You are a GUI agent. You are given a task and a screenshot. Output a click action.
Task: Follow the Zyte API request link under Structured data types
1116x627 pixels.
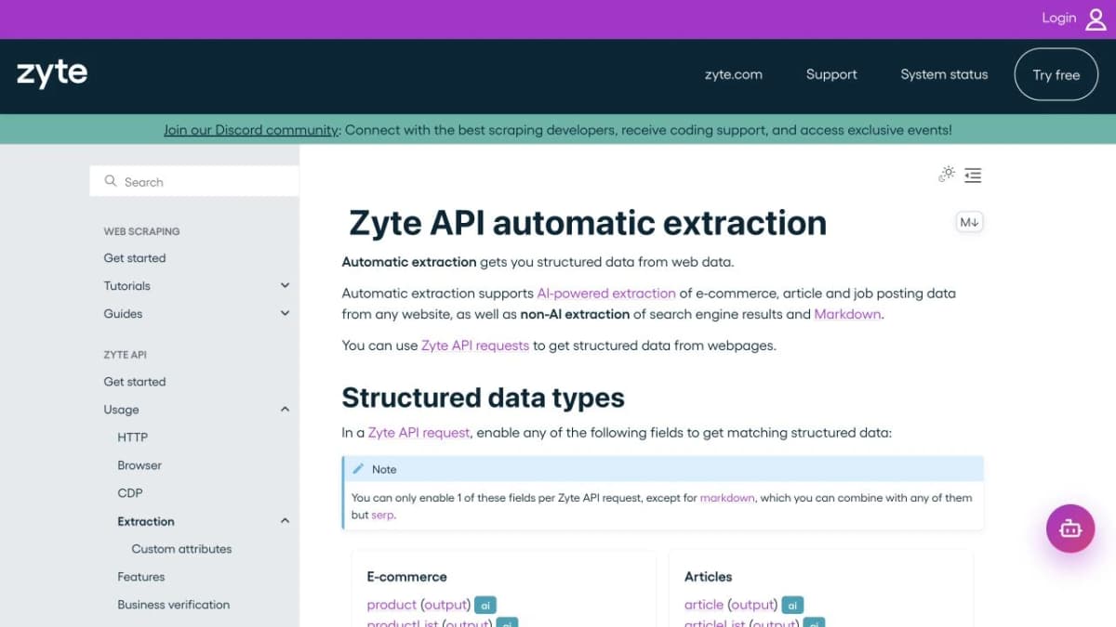tap(418, 432)
